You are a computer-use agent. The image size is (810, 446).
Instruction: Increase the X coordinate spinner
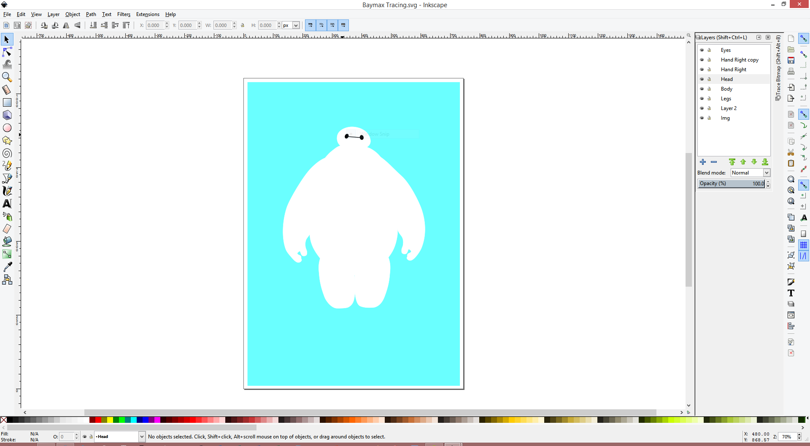point(167,24)
